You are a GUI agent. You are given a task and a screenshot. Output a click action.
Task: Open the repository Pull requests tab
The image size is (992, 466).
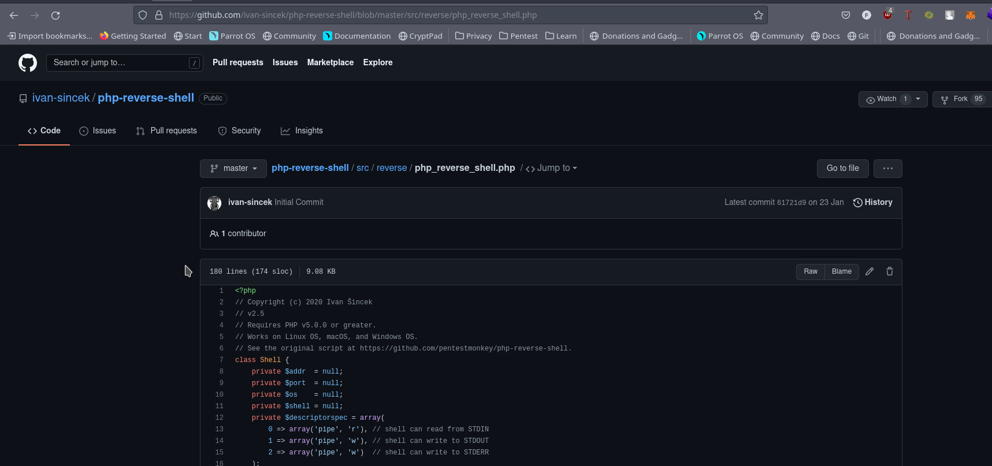(x=166, y=131)
